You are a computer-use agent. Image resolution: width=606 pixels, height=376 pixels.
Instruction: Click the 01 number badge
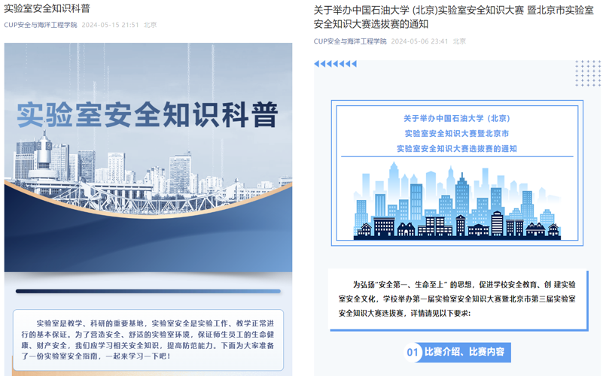pos(413,352)
